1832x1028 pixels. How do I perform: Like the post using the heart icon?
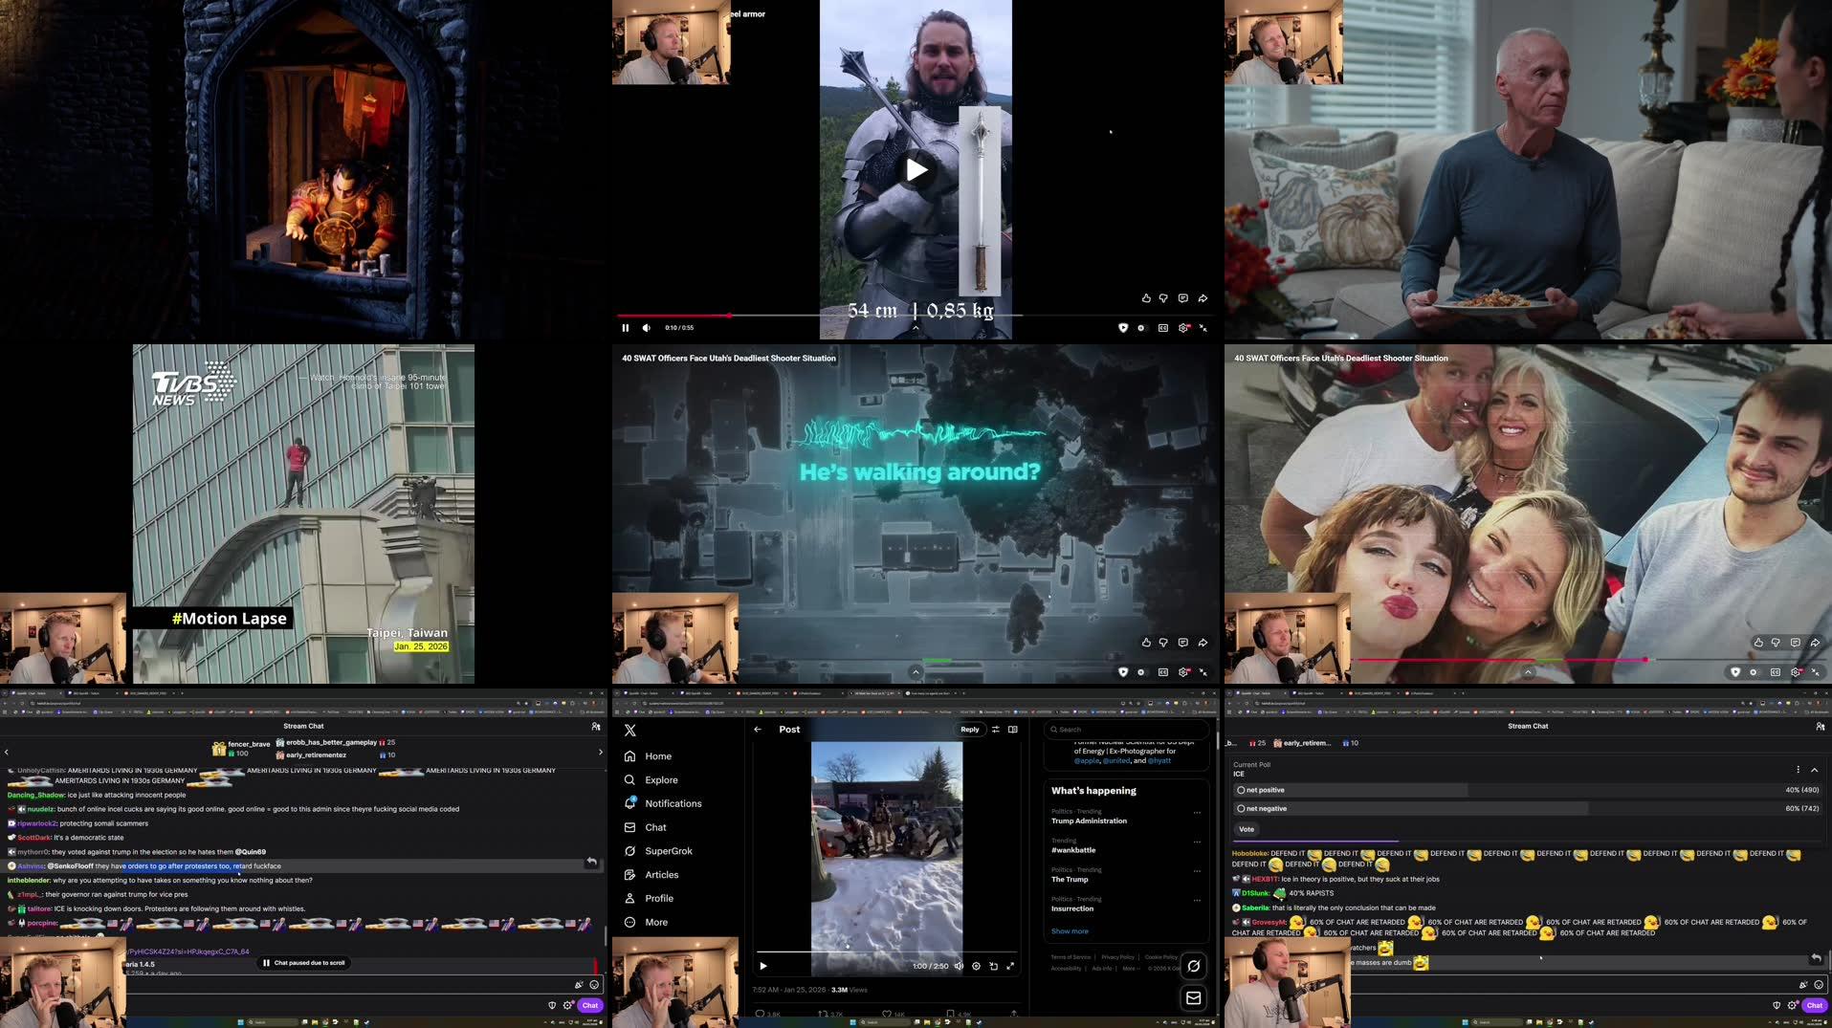coord(888,1014)
